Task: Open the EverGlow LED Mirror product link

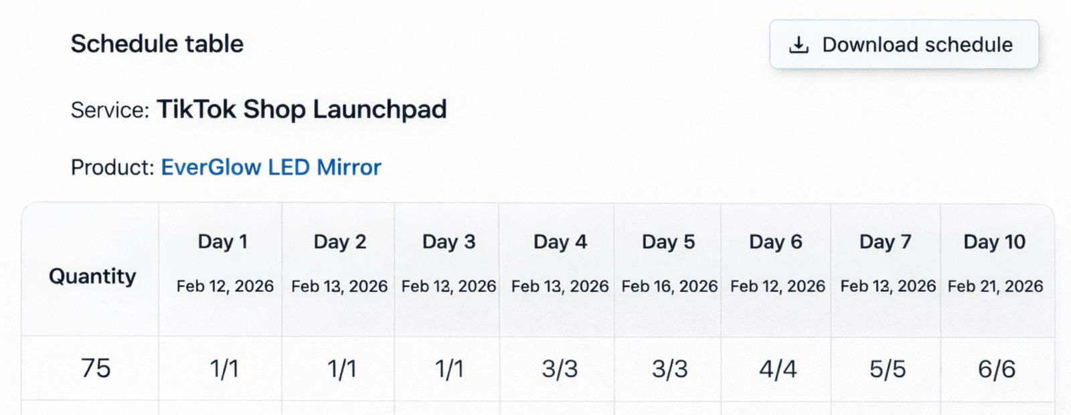Action: [x=271, y=167]
